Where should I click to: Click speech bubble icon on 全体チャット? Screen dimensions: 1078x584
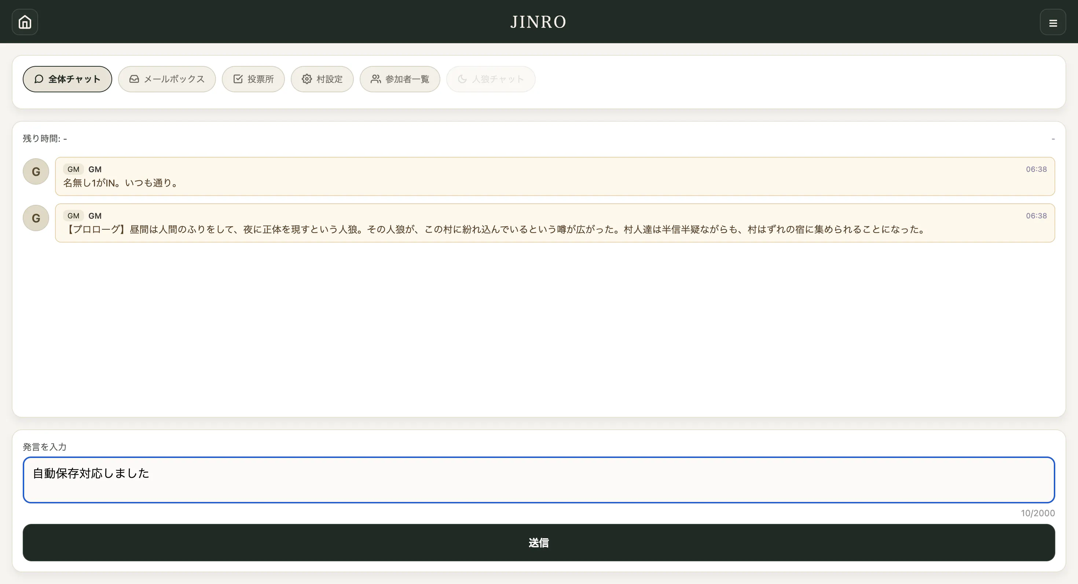click(x=39, y=79)
